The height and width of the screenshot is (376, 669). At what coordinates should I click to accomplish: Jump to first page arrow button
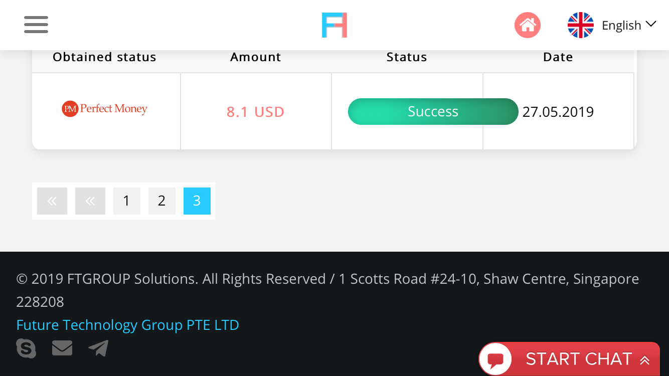pos(52,201)
